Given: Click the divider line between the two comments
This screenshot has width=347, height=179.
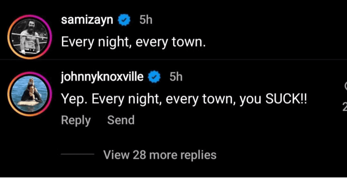Looking at the screenshot, I should [x=203, y=60].
